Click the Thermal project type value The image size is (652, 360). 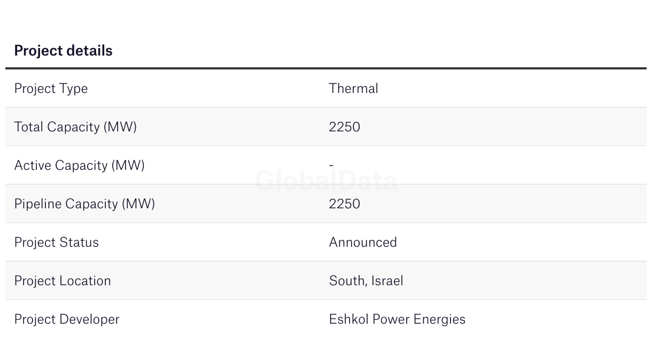(353, 88)
